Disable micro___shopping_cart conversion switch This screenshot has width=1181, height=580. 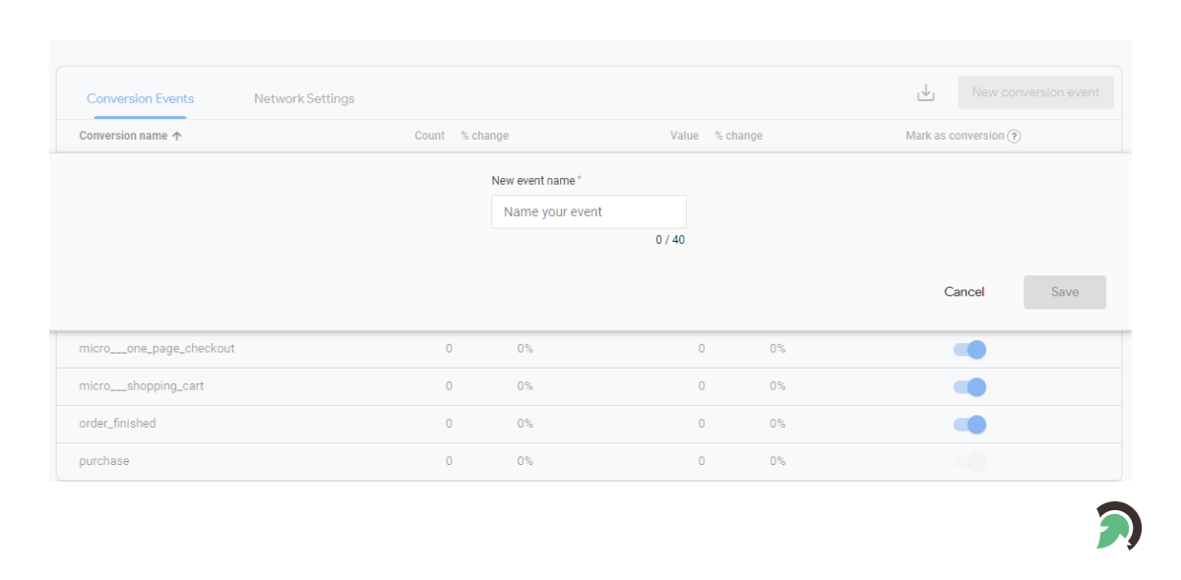pyautogui.click(x=969, y=387)
